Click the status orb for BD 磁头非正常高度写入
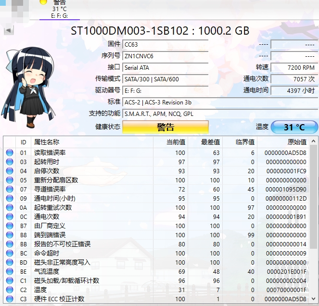 (10, 262)
